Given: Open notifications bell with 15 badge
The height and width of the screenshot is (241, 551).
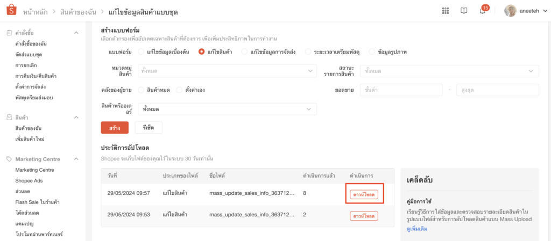Looking at the screenshot, I should (483, 11).
